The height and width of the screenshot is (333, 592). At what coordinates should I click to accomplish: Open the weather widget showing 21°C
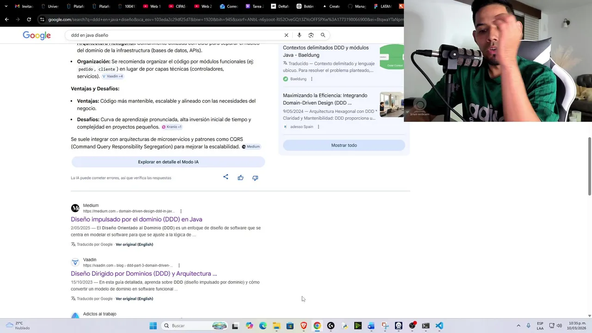17,326
